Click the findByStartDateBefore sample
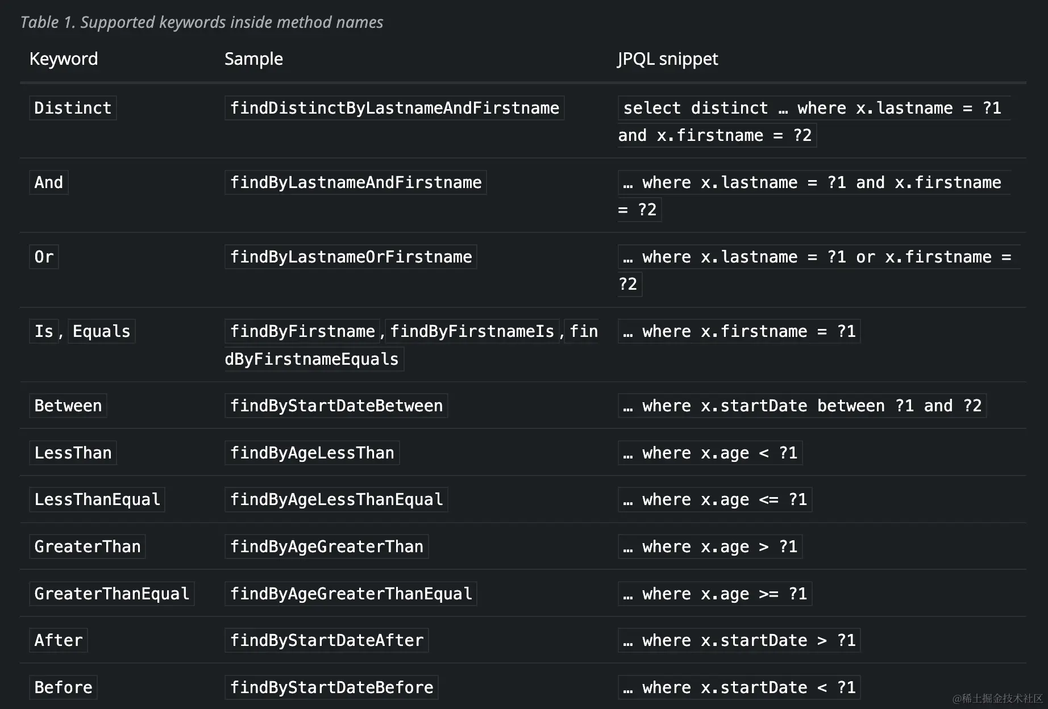1048x709 pixels. pyautogui.click(x=331, y=687)
